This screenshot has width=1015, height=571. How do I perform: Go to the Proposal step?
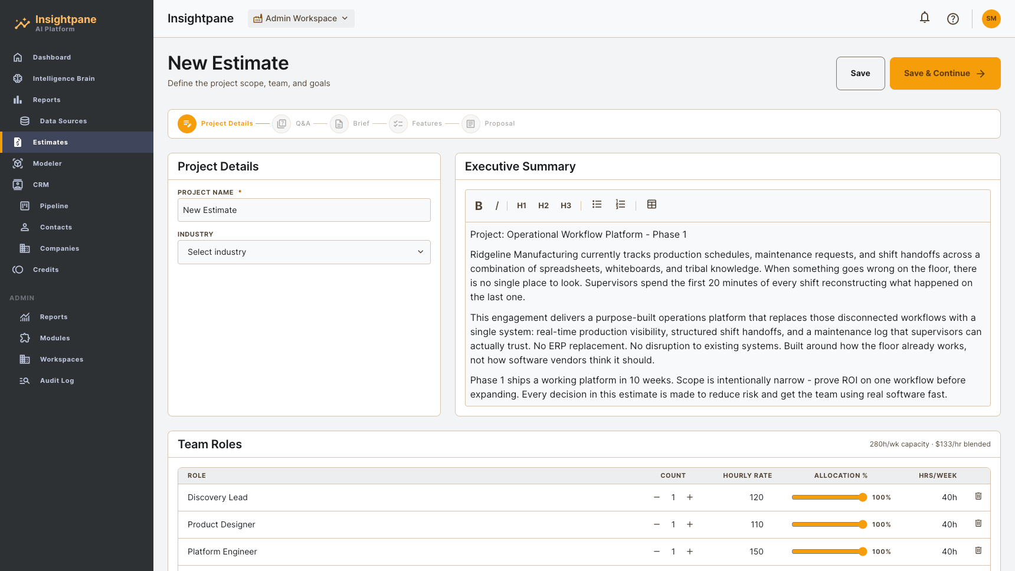coord(488,124)
